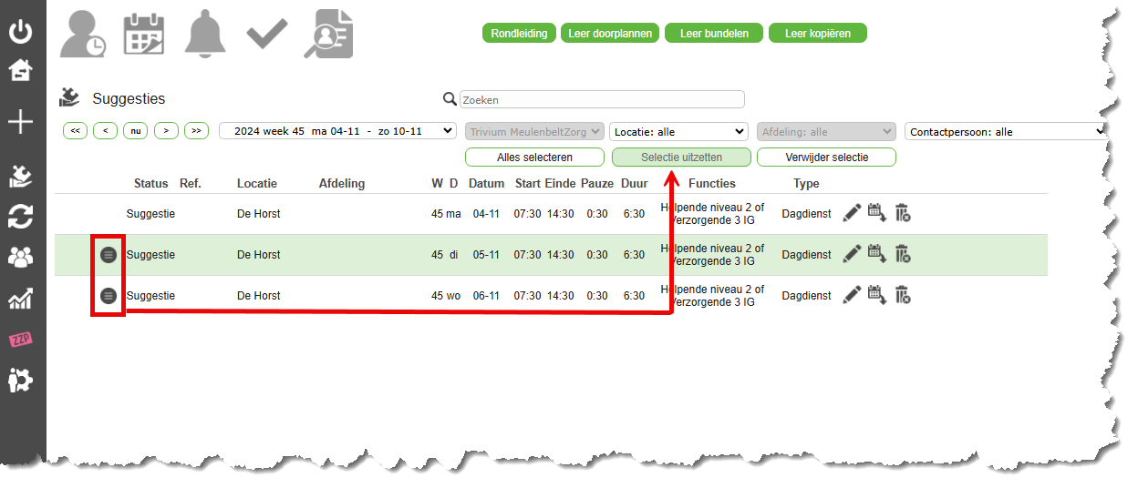Reschedule the 05-11 suggestion via the calendar icon
The height and width of the screenshot is (488, 1138).
tap(877, 254)
